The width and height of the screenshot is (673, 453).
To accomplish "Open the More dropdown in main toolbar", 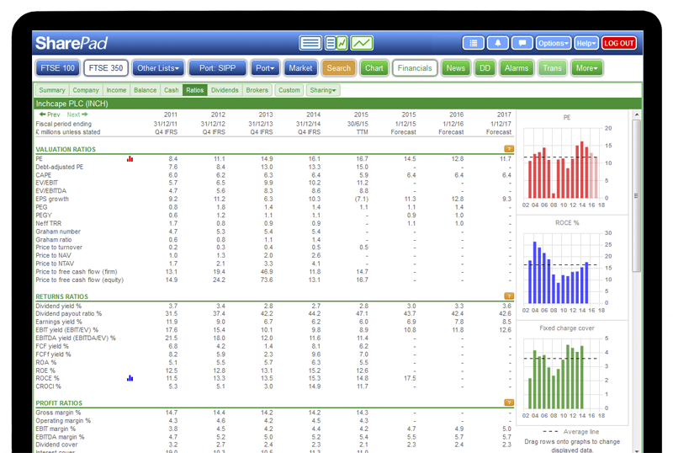I will (587, 68).
